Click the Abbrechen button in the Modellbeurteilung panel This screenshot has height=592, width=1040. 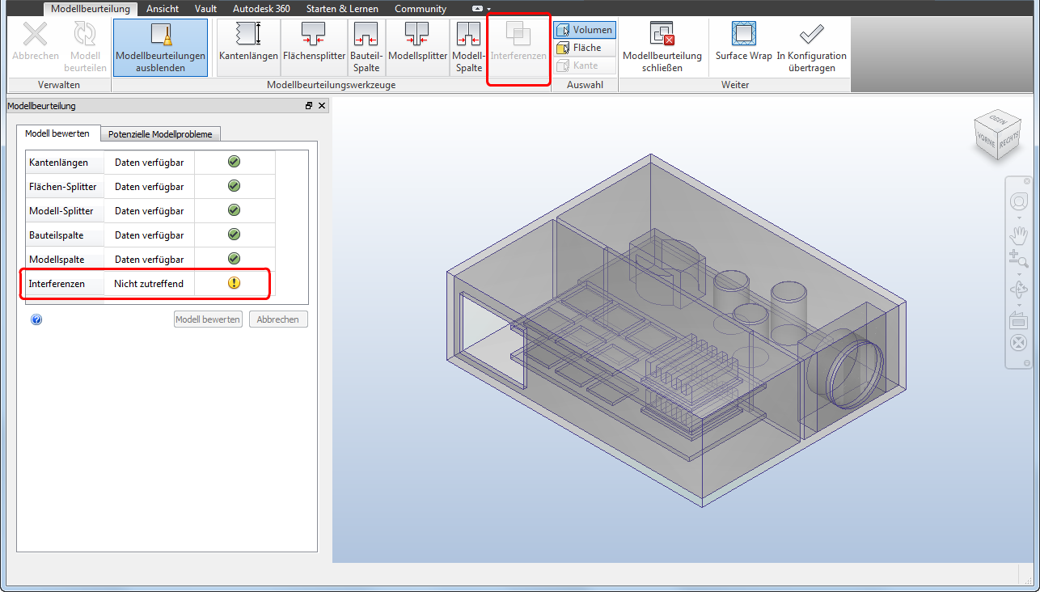(x=278, y=319)
